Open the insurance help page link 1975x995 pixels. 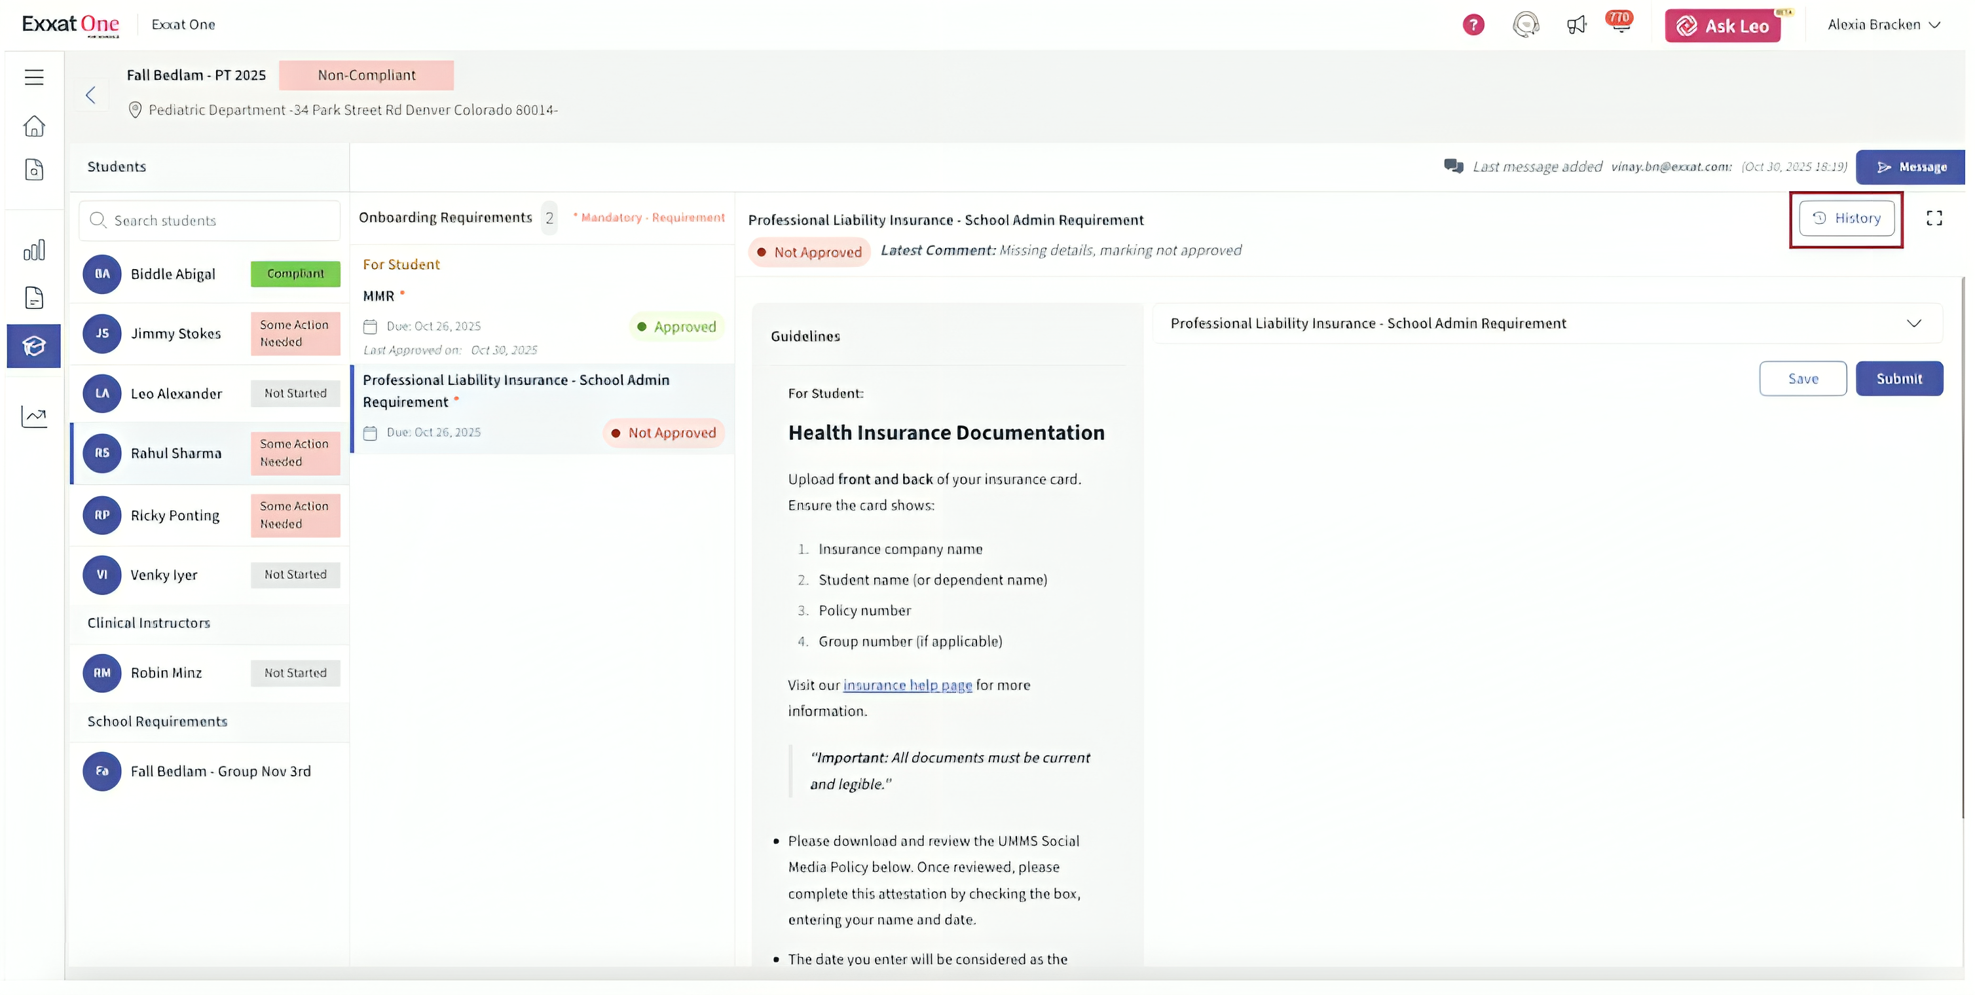click(x=907, y=685)
